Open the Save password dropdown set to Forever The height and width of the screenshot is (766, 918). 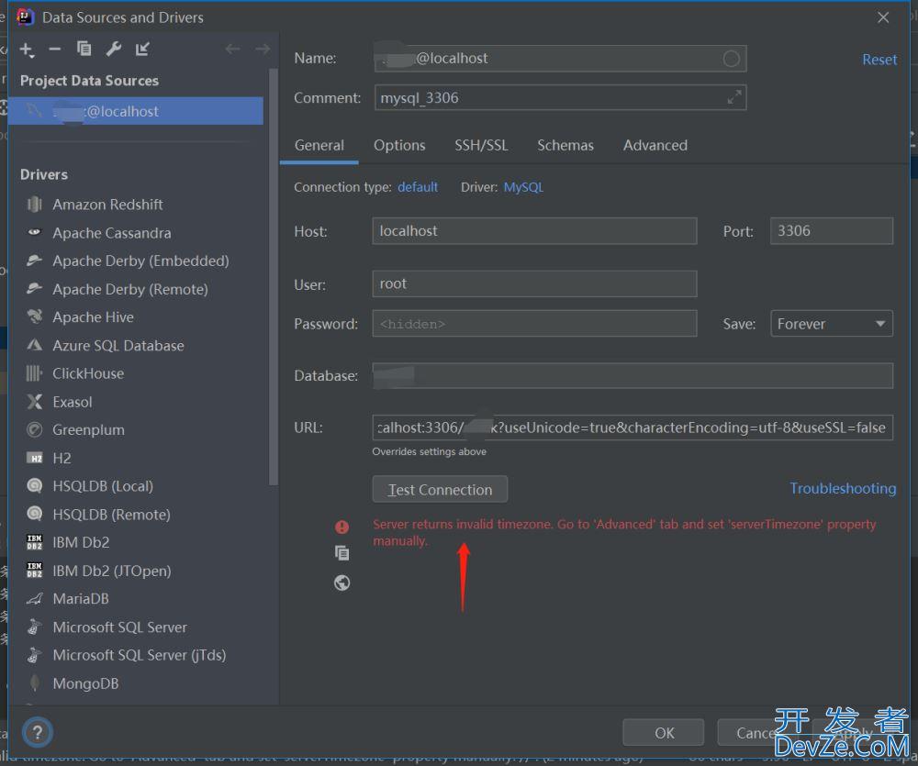(832, 324)
